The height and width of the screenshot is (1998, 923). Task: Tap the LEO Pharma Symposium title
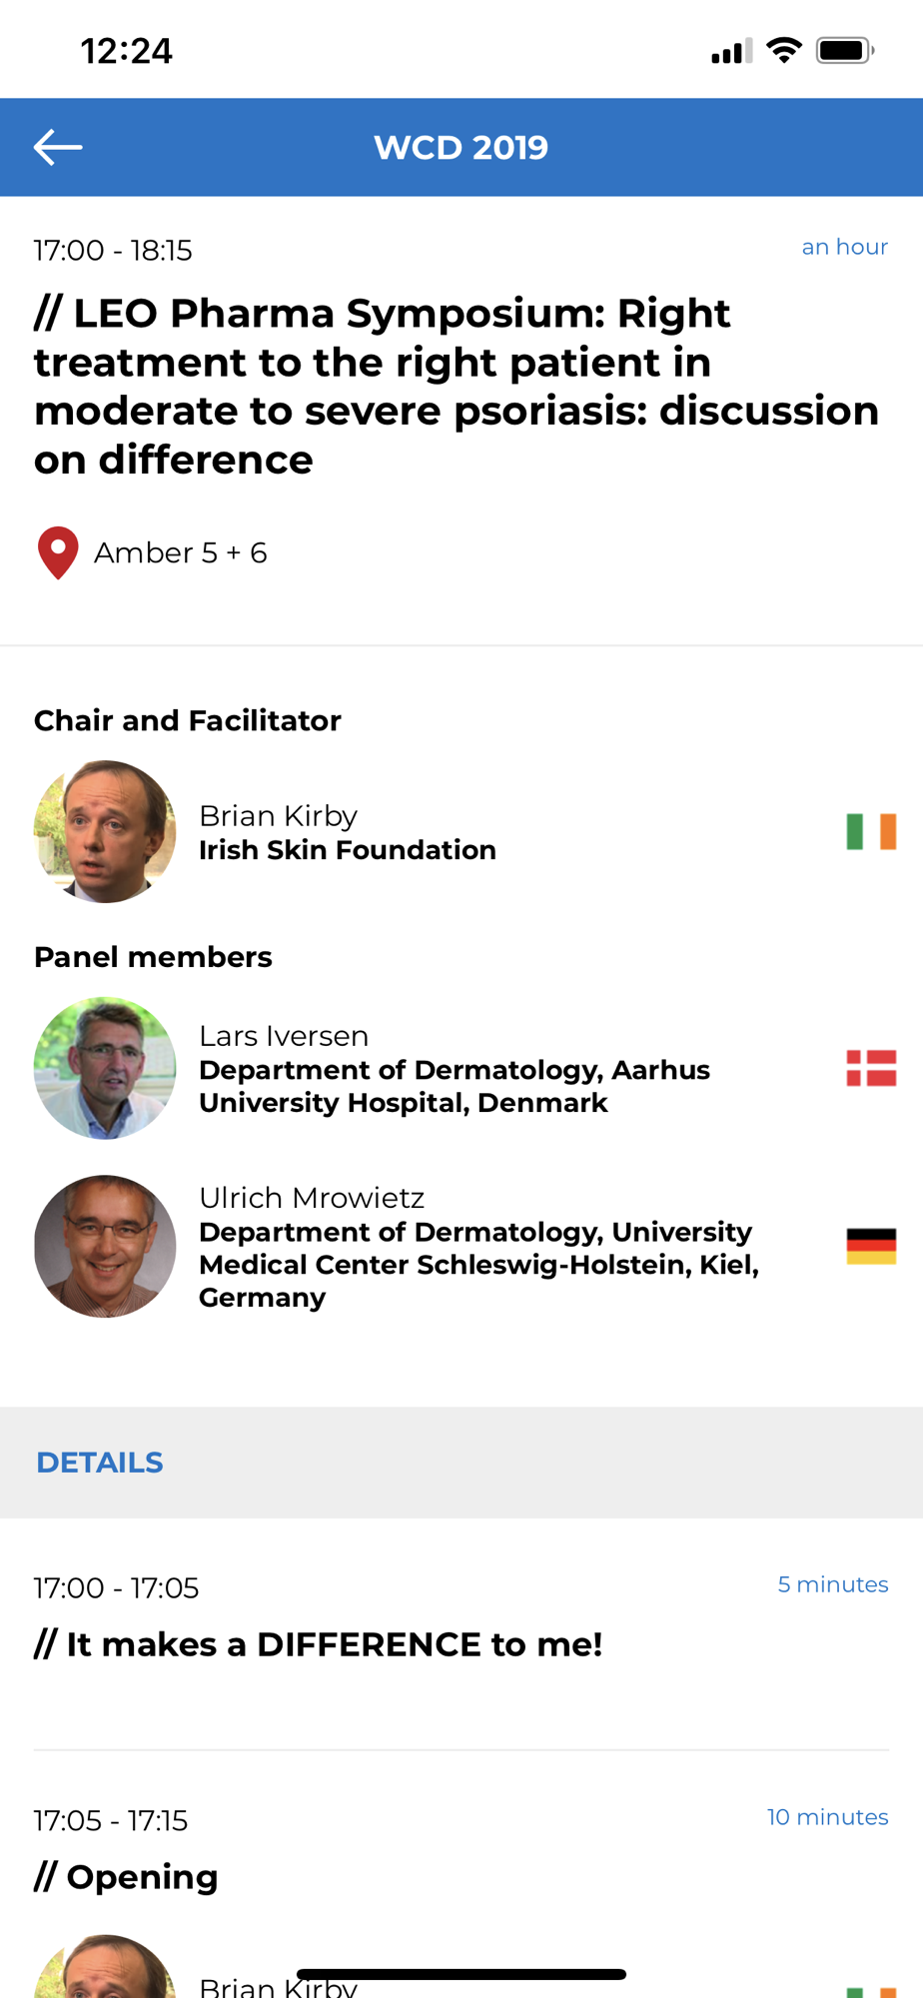456,386
